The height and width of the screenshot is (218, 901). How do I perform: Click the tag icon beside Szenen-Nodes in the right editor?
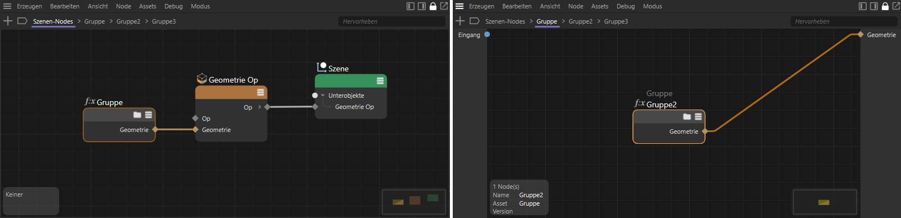pyautogui.click(x=475, y=21)
